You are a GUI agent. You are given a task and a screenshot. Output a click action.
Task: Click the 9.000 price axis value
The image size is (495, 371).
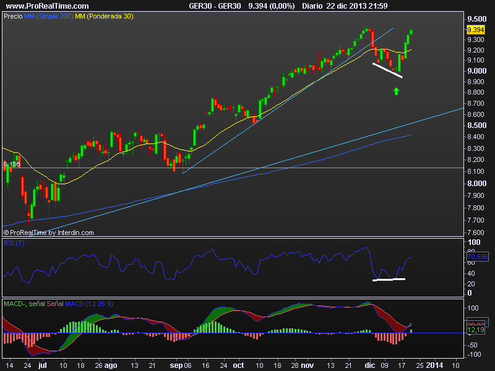coord(477,70)
